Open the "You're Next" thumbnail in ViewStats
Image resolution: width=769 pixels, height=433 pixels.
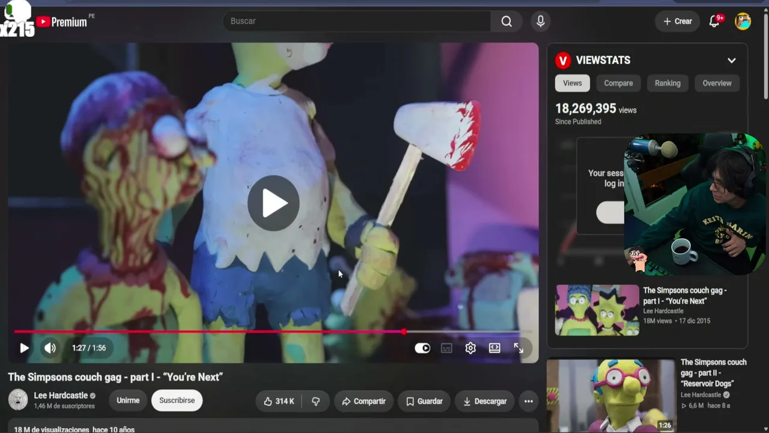tap(597, 310)
